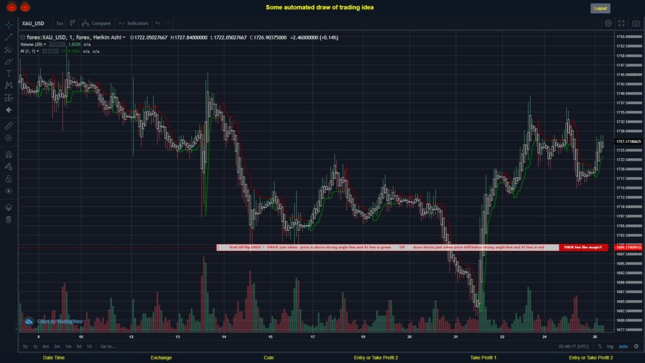645x363 pixels.
Task: Click the Exchange column header
Action: click(x=161, y=358)
